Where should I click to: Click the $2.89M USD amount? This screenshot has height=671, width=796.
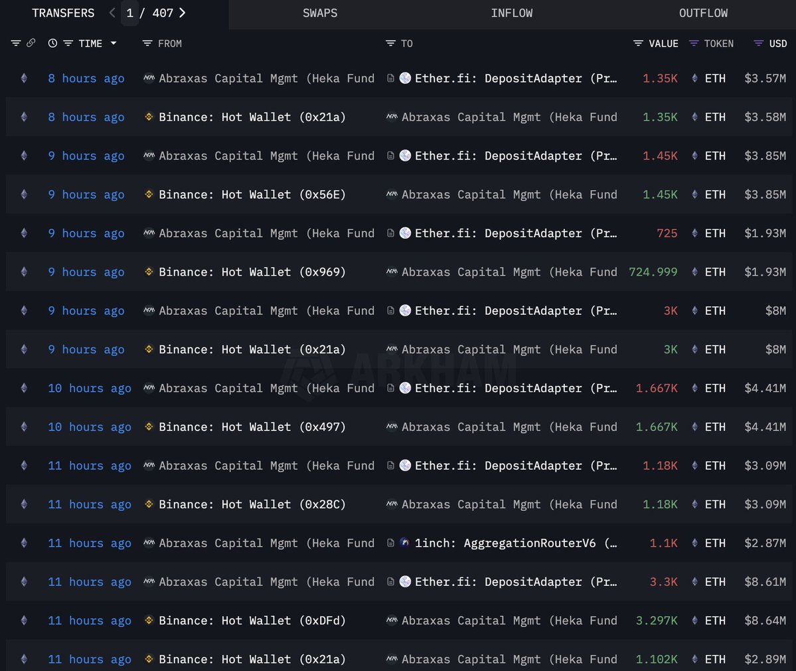click(765, 659)
